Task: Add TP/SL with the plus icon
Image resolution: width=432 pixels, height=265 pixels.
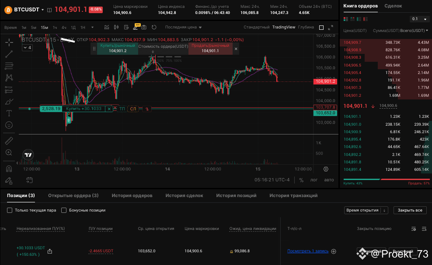Action: pos(334,251)
